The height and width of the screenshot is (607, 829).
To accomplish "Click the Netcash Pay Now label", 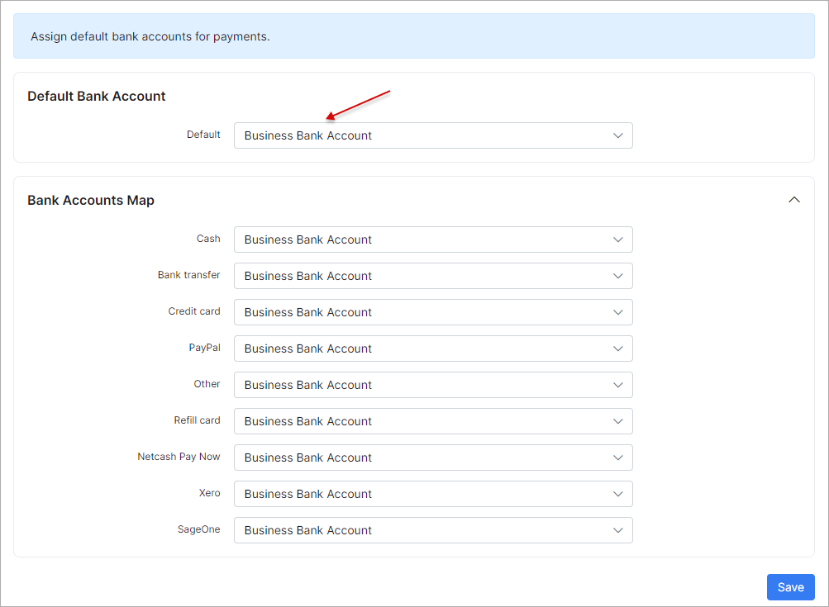I will tap(179, 457).
